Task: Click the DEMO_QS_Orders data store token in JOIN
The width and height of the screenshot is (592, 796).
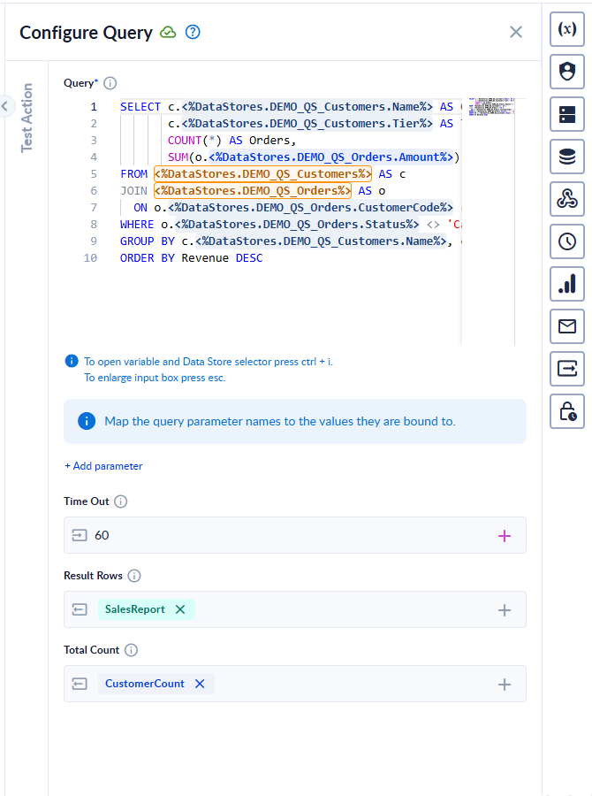Action: click(253, 191)
